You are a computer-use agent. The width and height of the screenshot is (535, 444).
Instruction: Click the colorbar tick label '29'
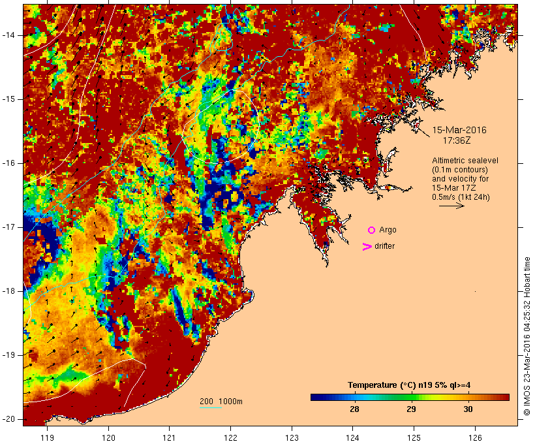point(412,409)
